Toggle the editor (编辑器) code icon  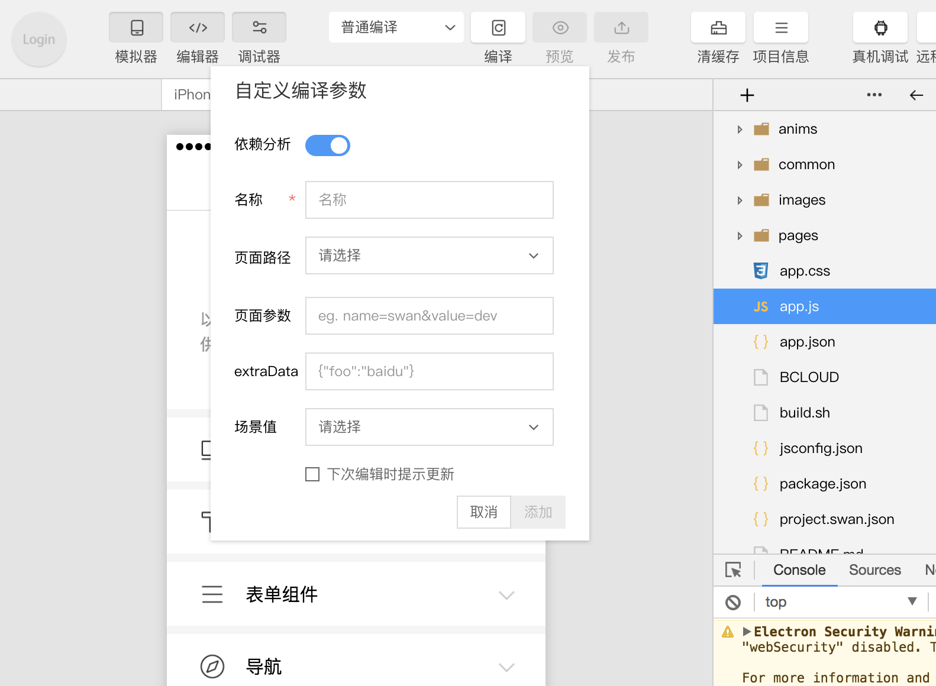coord(198,28)
